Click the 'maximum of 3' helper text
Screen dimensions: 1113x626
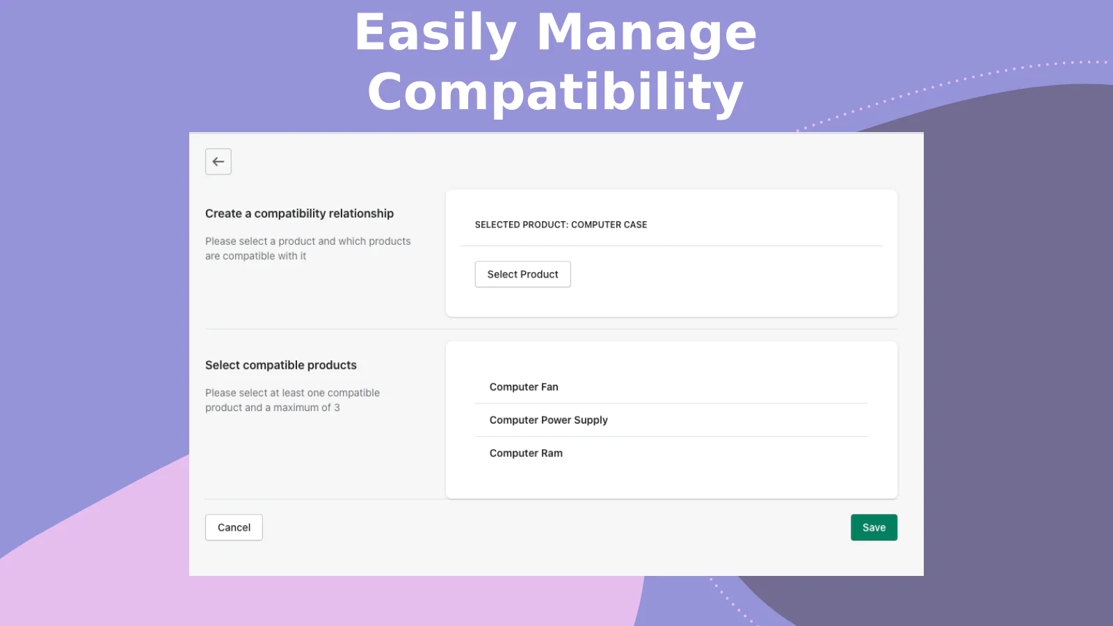click(292, 400)
